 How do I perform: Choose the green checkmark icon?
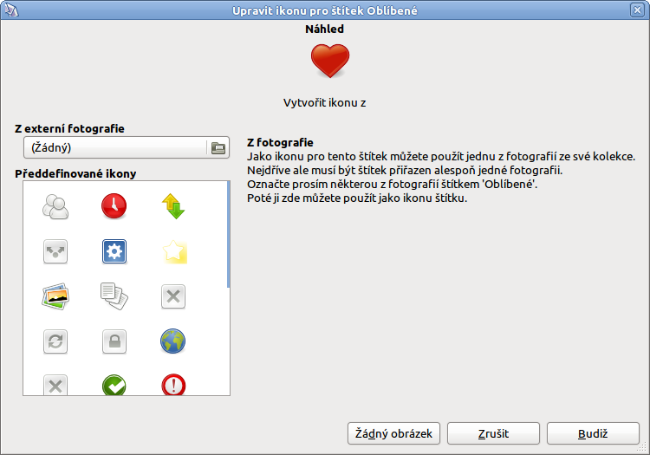pos(114,385)
